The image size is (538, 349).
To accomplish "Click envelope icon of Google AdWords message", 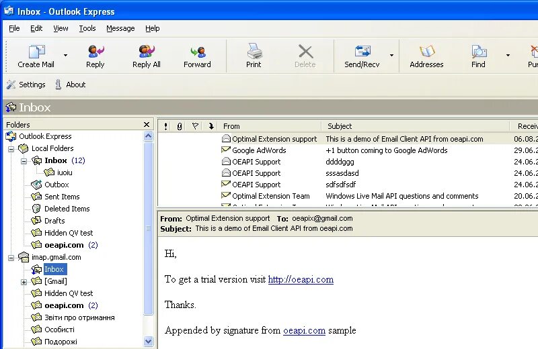I will coord(226,150).
